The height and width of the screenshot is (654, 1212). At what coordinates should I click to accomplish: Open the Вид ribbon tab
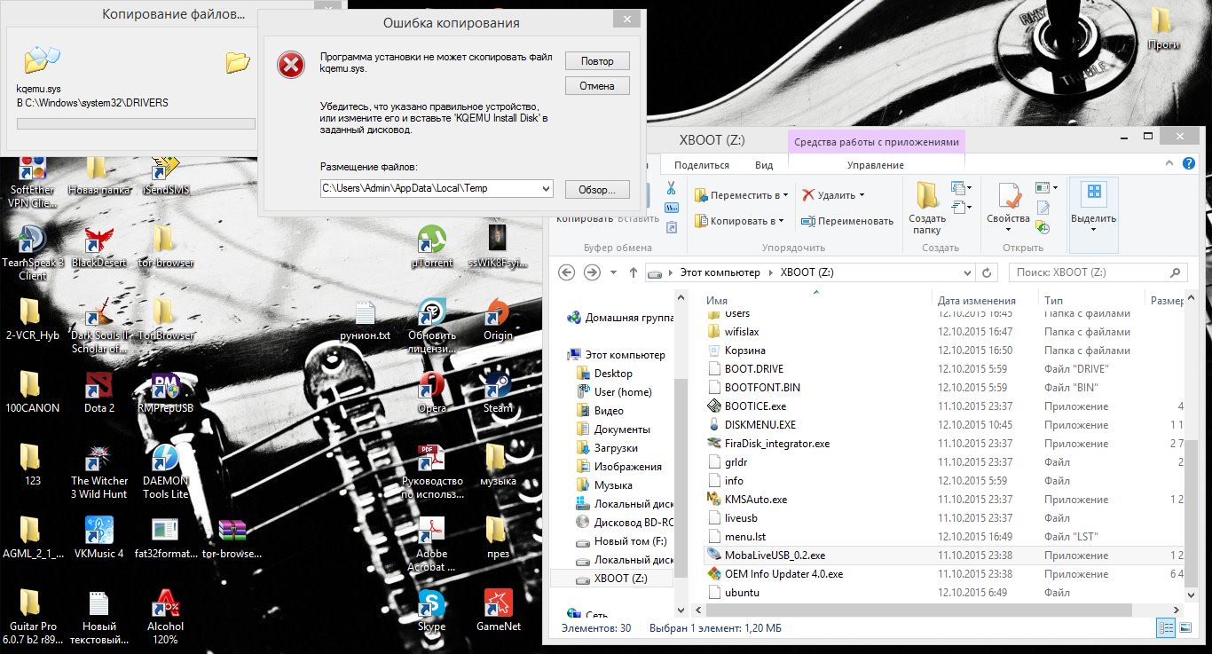tap(764, 165)
